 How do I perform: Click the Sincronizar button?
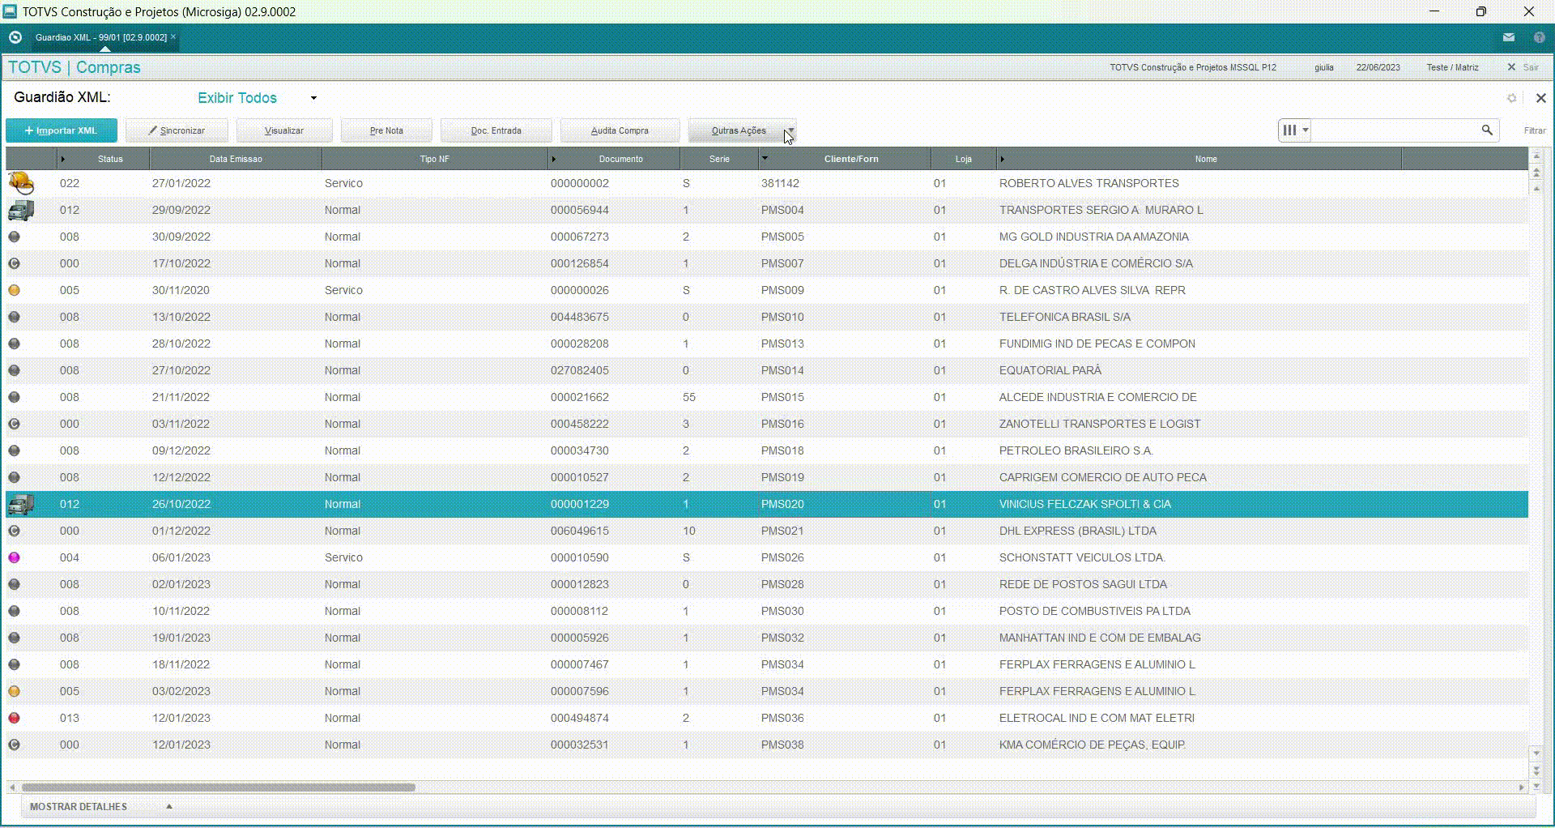coord(177,130)
